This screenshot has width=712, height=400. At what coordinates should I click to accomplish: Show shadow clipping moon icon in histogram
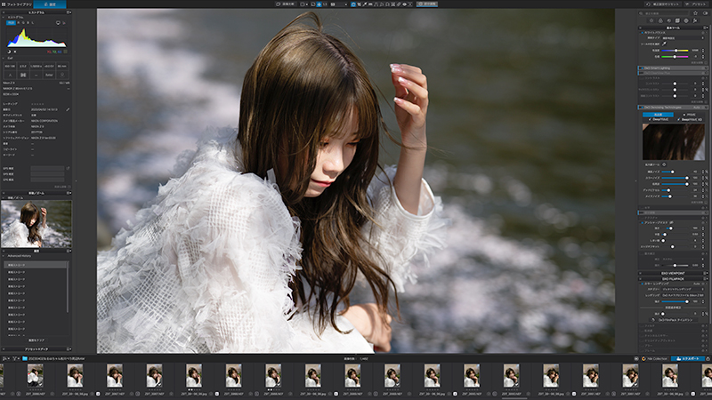pos(9,52)
